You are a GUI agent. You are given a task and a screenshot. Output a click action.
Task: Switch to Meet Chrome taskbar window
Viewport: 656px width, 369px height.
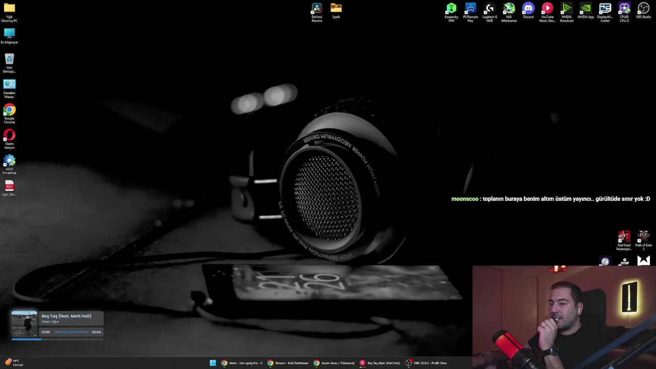(241, 363)
